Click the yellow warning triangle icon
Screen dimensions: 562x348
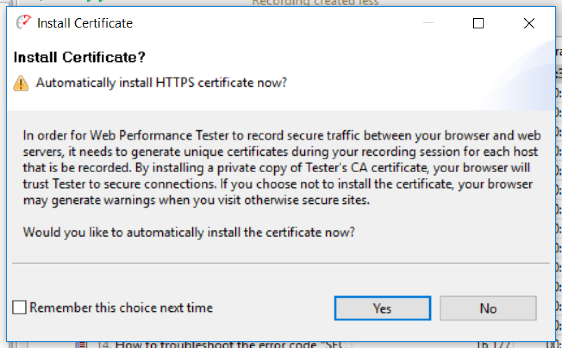pos(21,83)
